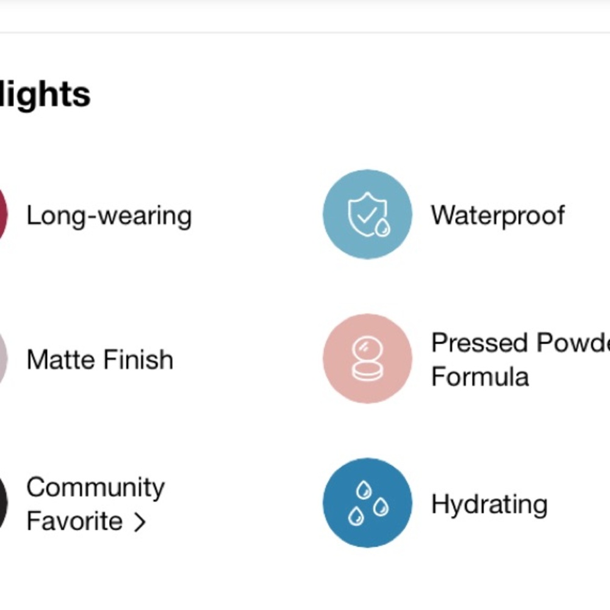Select the Pressed Powder Formula label

[520, 359]
